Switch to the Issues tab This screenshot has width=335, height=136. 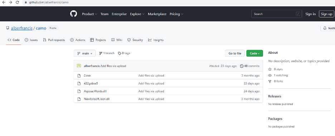tap(31, 40)
